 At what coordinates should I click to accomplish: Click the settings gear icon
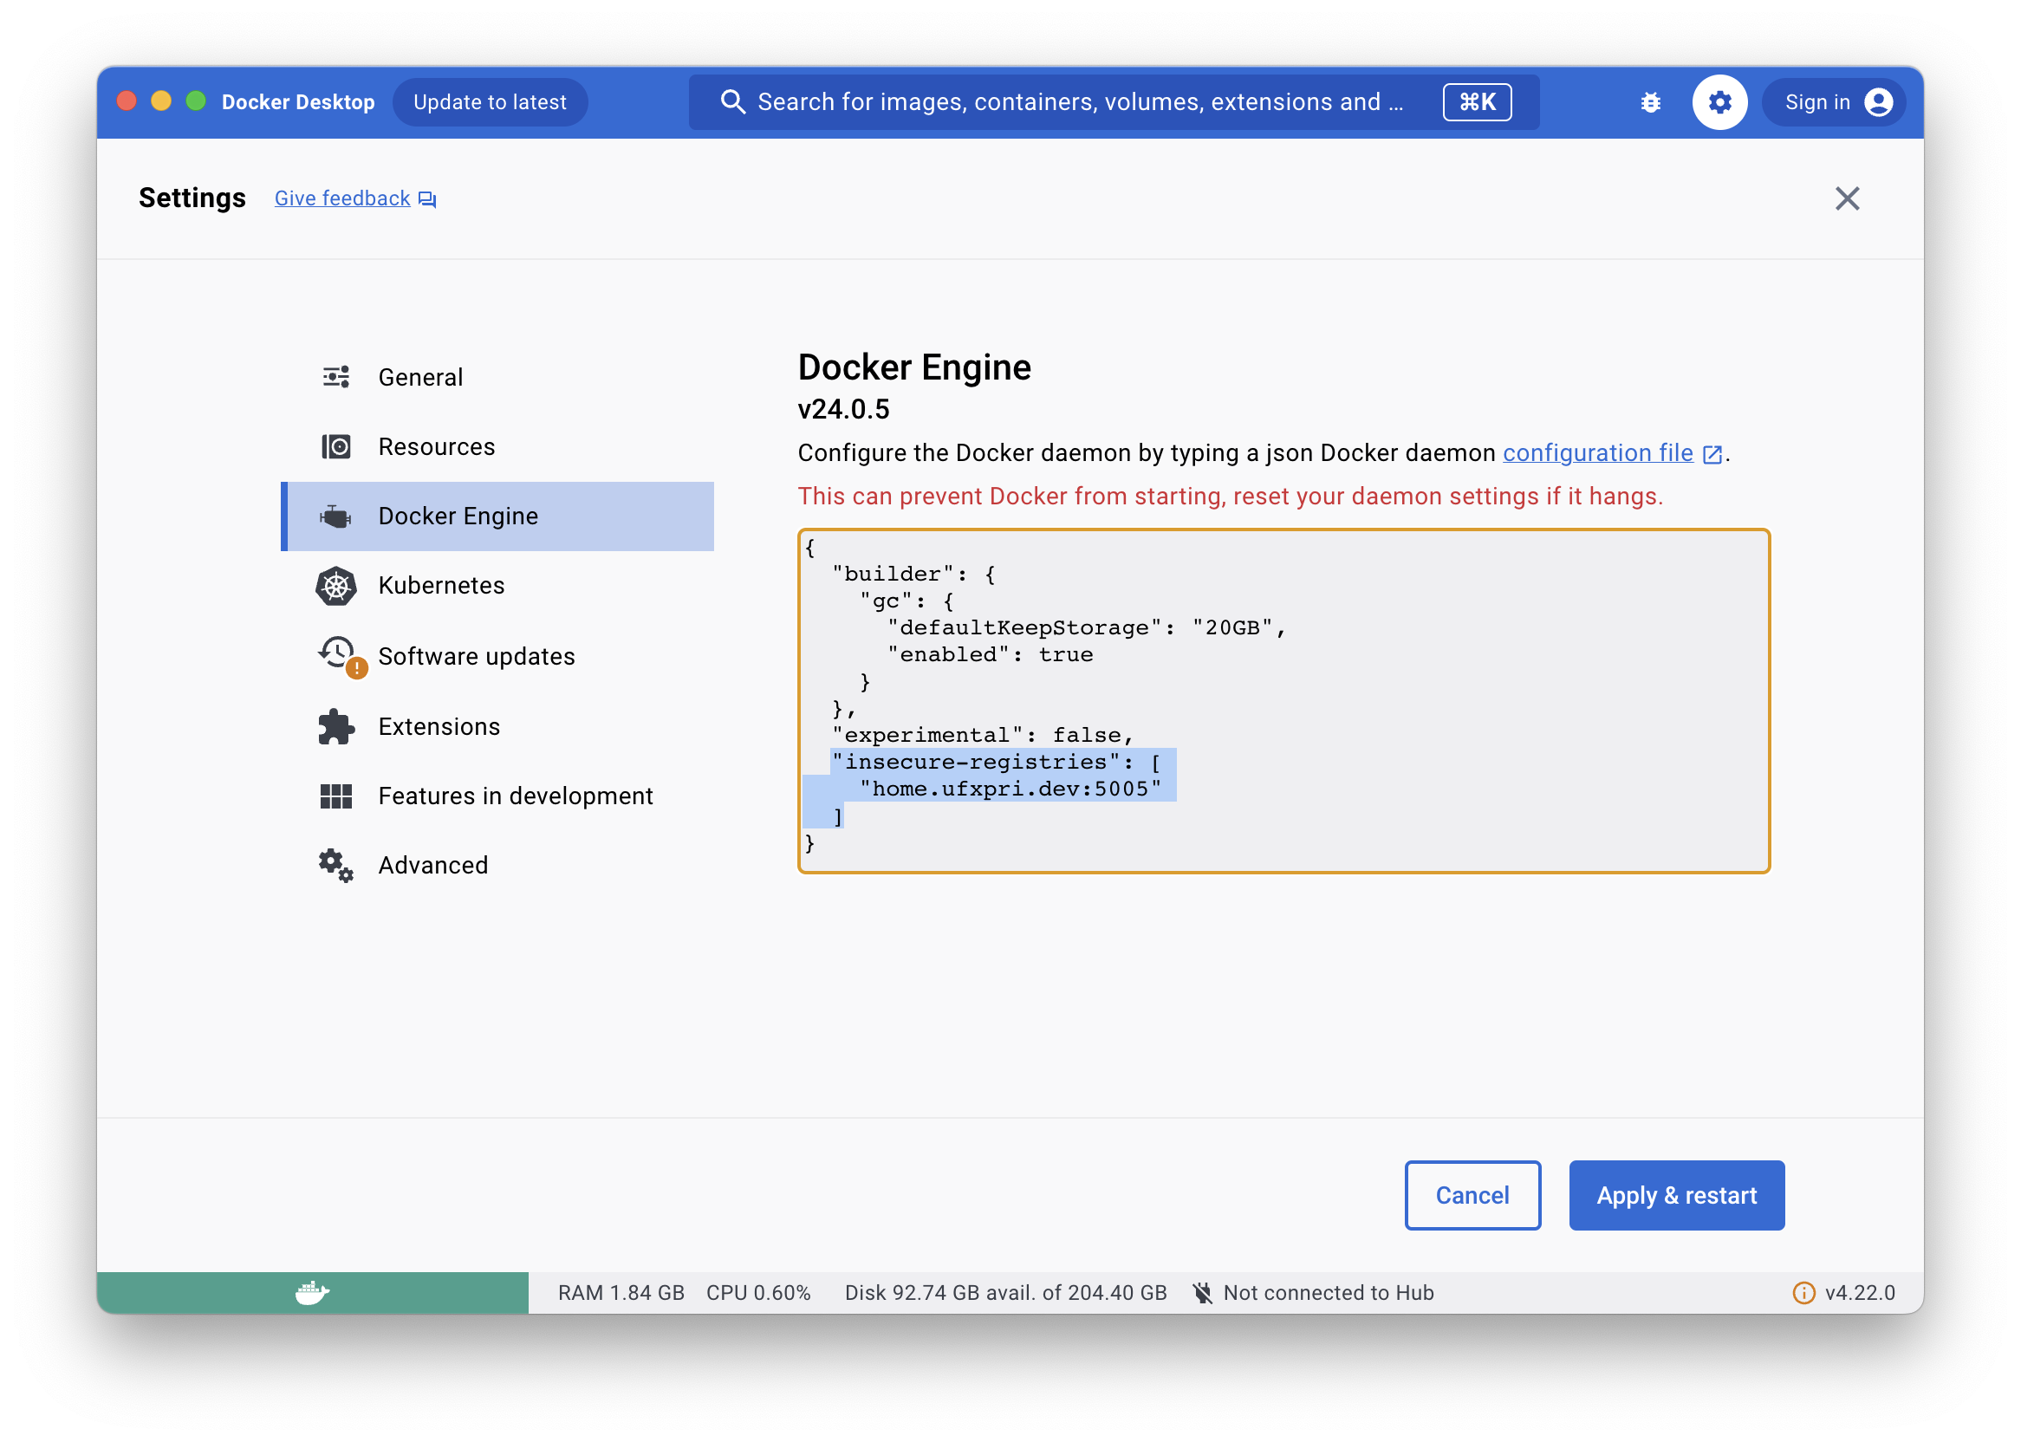(x=1719, y=102)
